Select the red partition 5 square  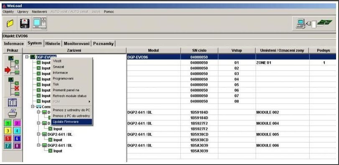point(8,138)
